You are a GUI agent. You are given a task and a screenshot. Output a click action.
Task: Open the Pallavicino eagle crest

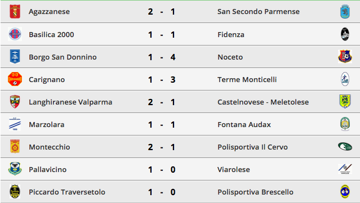click(15, 169)
